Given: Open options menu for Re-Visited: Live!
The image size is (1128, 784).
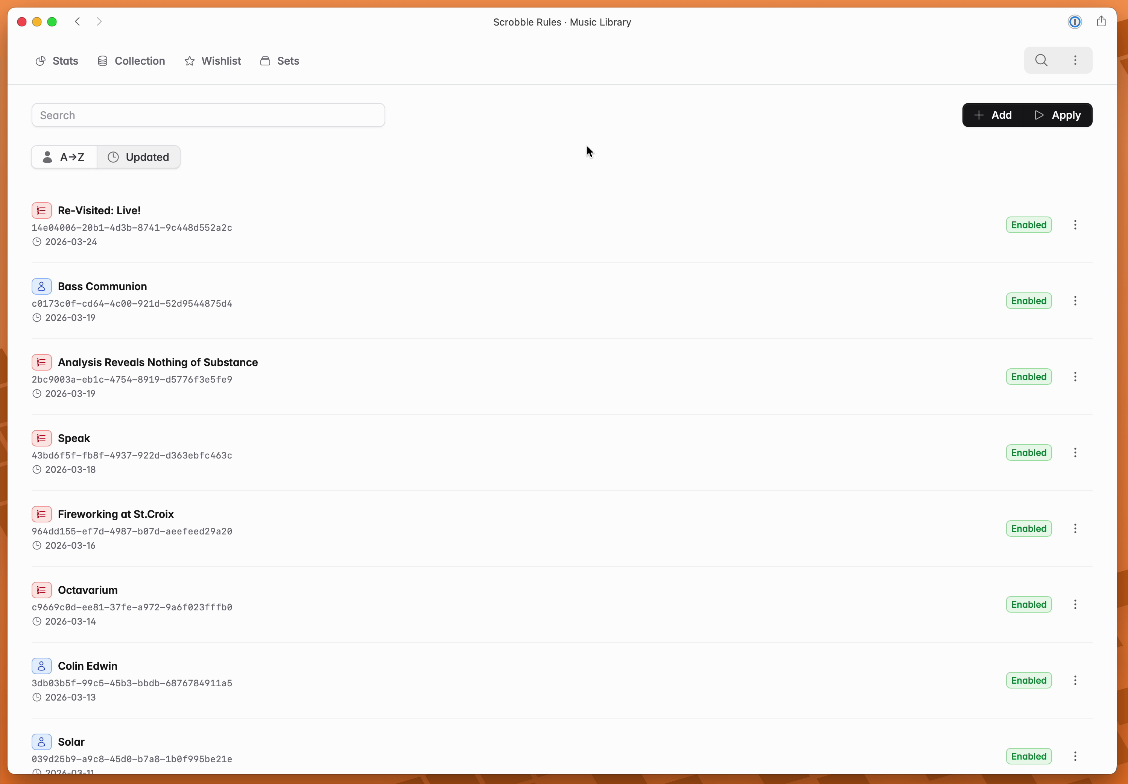Looking at the screenshot, I should point(1075,225).
